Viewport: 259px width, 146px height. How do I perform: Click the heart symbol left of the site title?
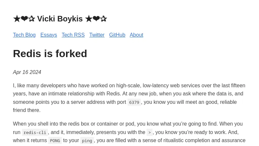[24, 19]
